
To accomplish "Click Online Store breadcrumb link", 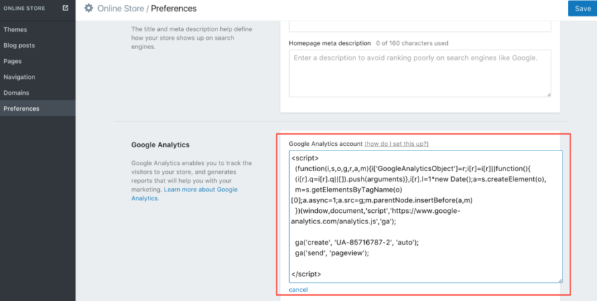I will 119,9.
